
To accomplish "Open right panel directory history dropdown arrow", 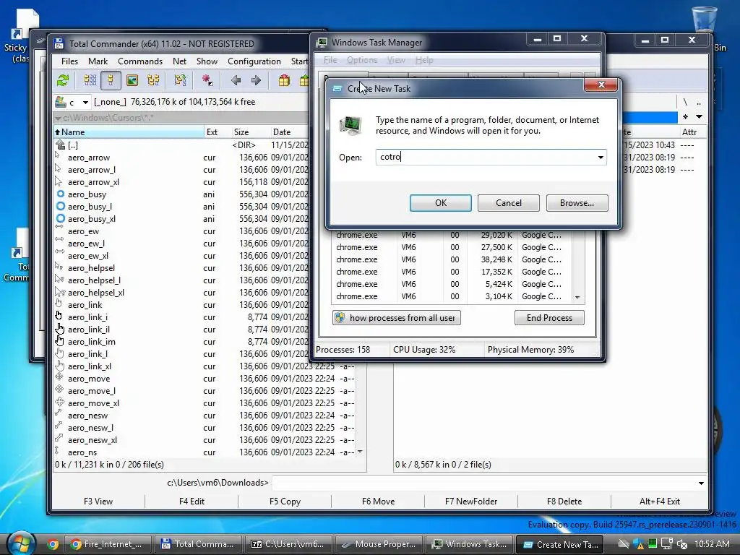I will coord(699,116).
